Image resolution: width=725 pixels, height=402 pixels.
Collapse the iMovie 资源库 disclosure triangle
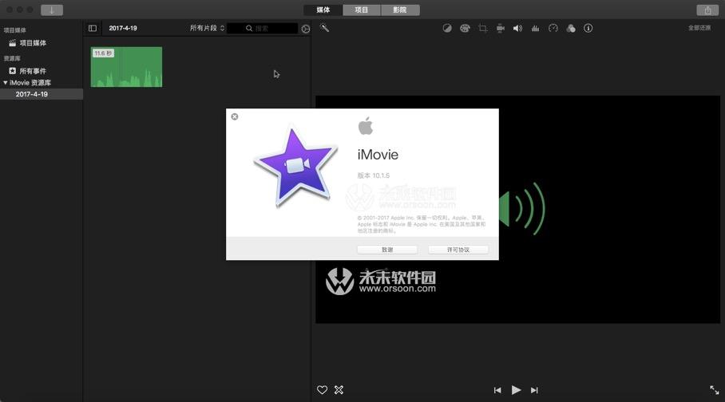(5, 83)
